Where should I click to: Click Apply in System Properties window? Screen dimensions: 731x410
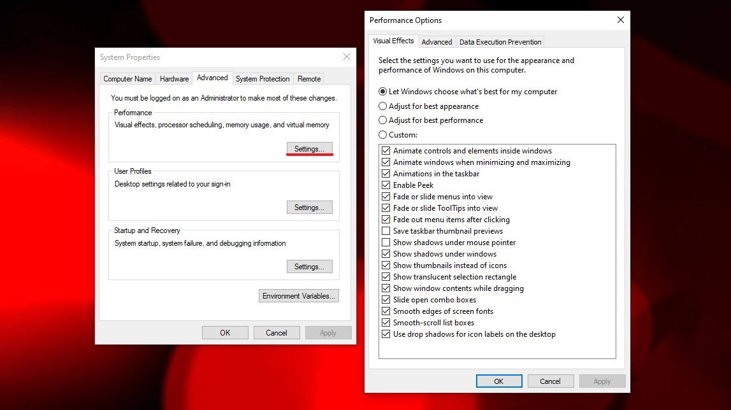[328, 333]
